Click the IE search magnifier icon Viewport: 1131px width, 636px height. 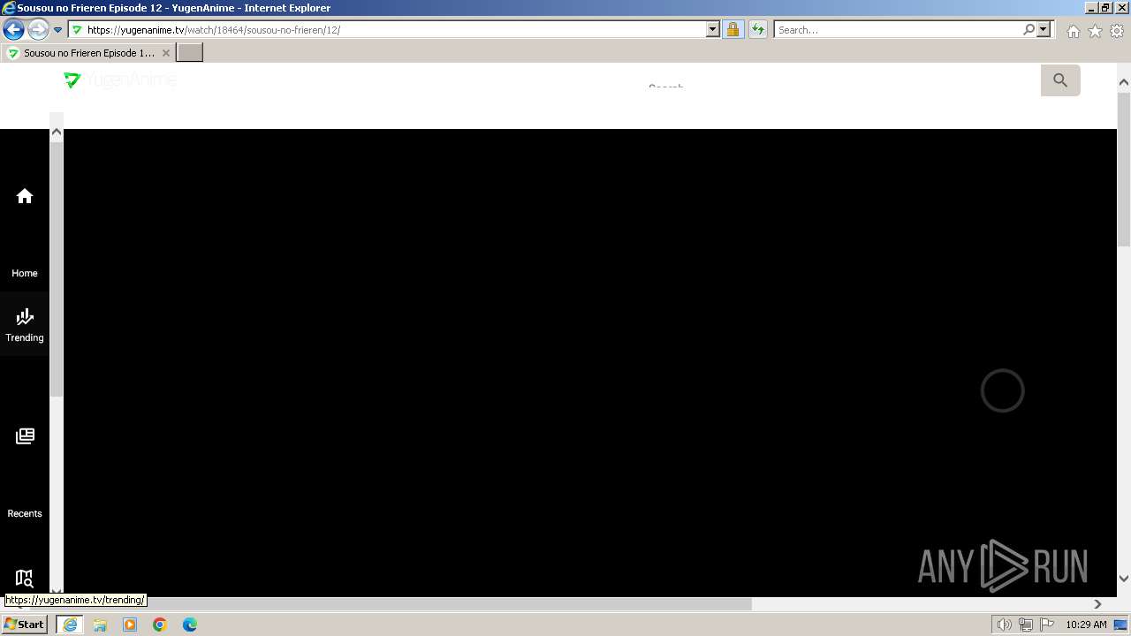click(1029, 29)
